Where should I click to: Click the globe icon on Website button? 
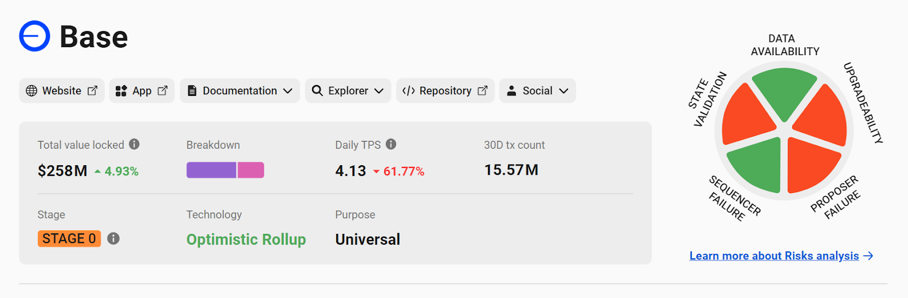(x=32, y=91)
